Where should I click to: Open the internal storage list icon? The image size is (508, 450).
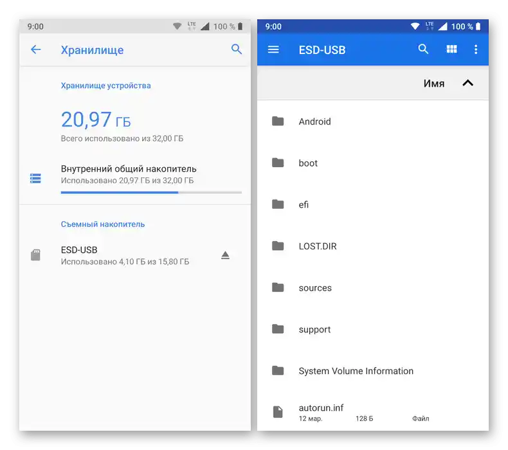(35, 178)
